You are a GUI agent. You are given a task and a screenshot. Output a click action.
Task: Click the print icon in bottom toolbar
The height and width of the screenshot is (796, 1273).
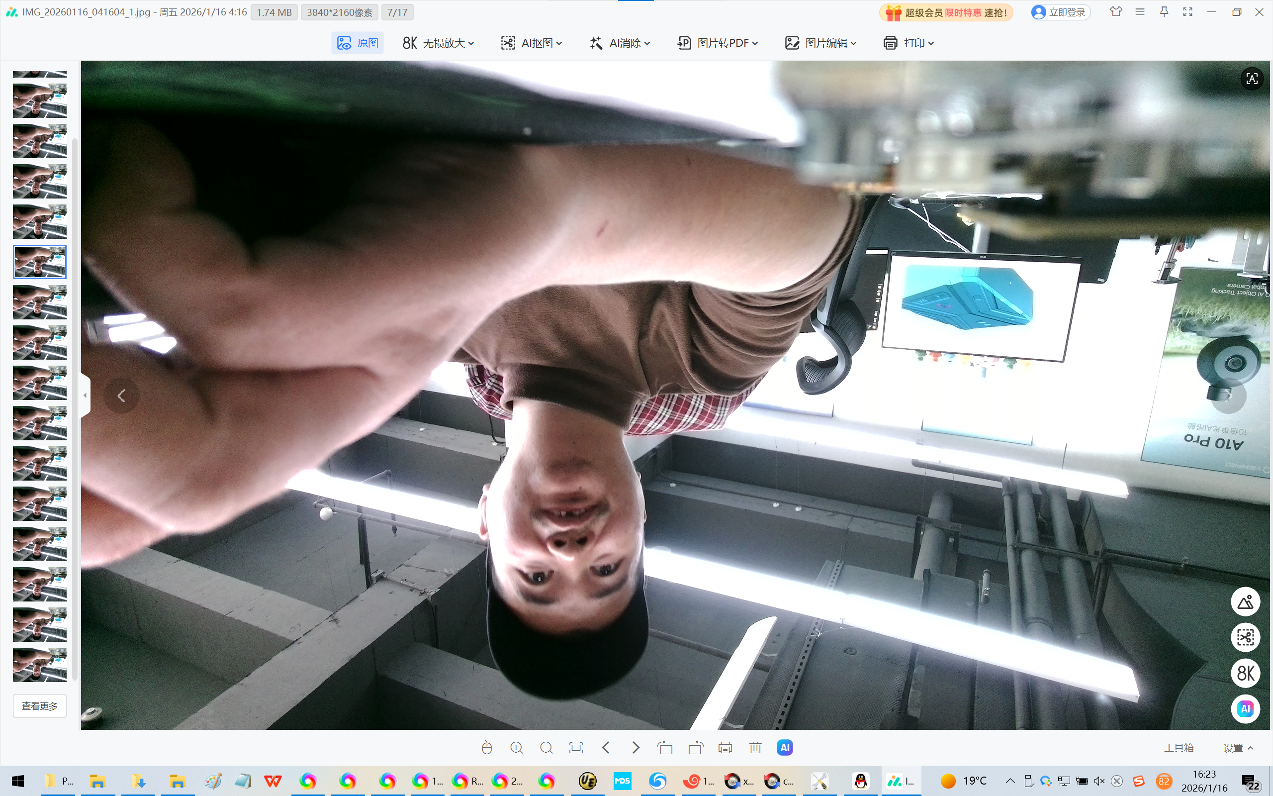726,748
